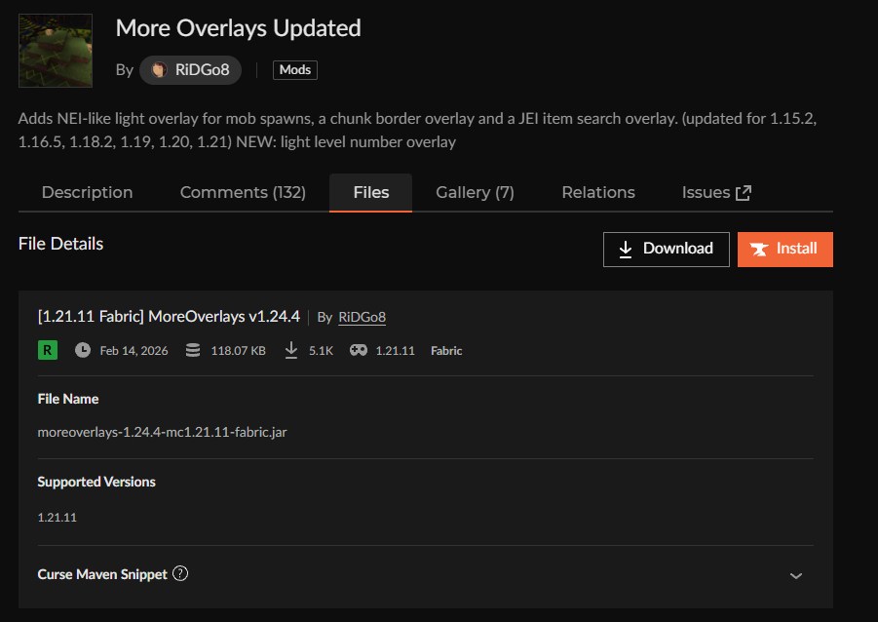Switch to the Description tab

[x=87, y=192]
